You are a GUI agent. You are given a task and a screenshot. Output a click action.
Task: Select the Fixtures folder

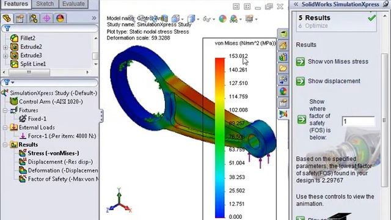point(29,110)
